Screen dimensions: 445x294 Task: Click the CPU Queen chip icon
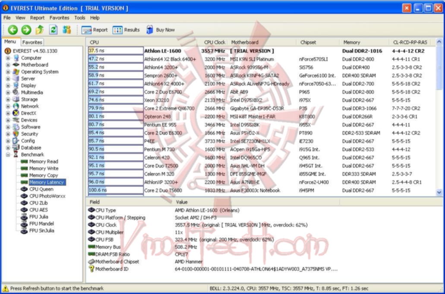tap(24, 189)
